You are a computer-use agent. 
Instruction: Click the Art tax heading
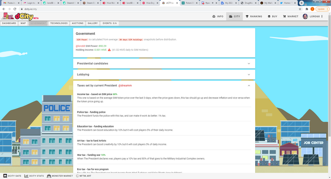click(x=92, y=141)
